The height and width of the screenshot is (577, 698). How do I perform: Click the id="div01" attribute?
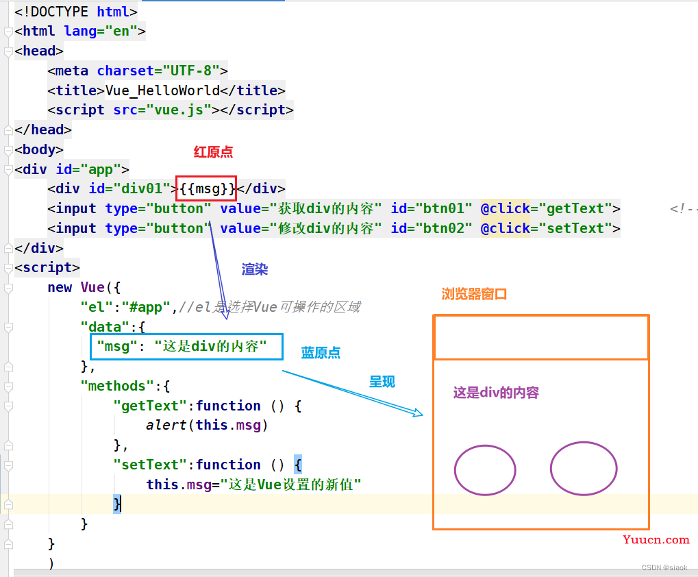point(129,188)
